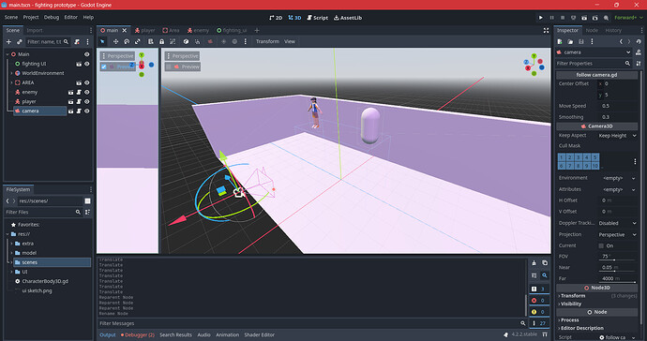Toggle Use Local Space cube icon
The height and width of the screenshot is (341, 647).
(x=186, y=41)
